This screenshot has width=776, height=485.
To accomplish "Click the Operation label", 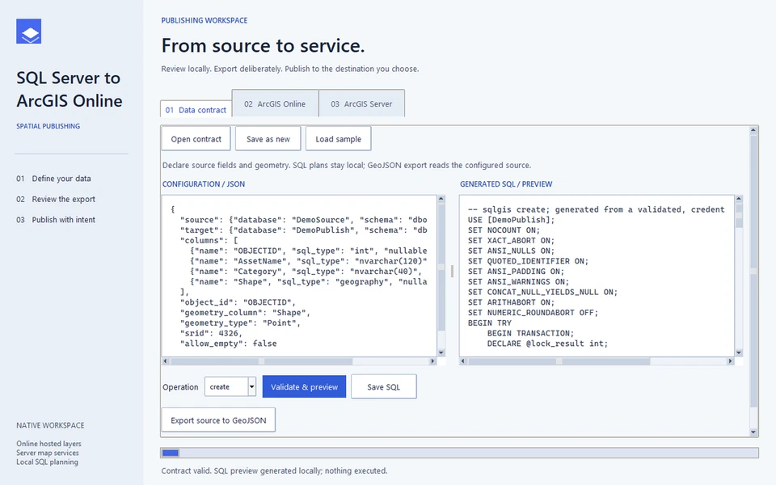I will (180, 387).
